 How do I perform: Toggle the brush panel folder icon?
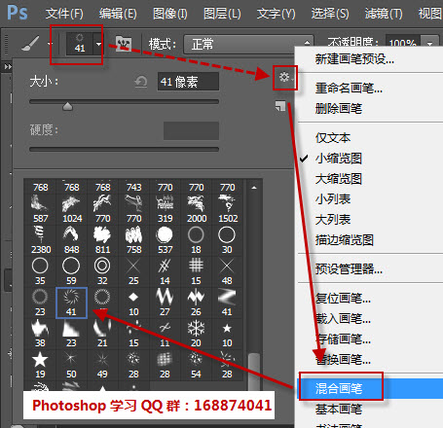click(x=124, y=44)
